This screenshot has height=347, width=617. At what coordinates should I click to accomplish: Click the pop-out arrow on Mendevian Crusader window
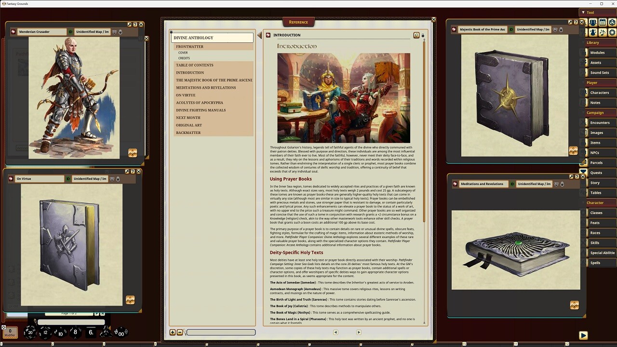[130, 25]
